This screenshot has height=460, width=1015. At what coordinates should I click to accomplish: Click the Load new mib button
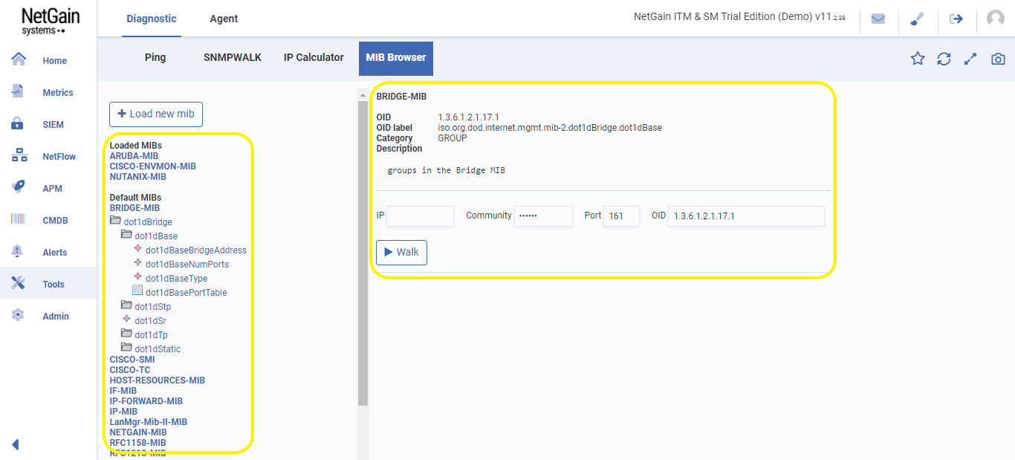156,114
